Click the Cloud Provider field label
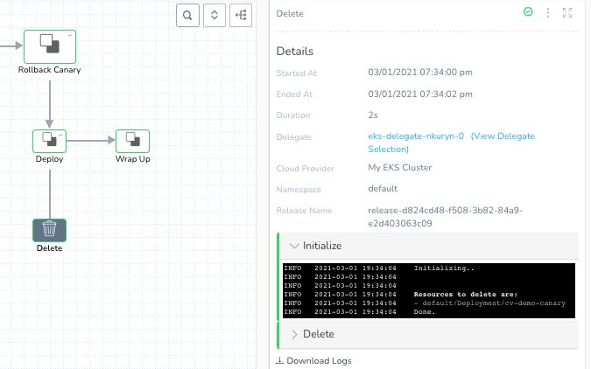Screen dimensions: 591x369 306,168
